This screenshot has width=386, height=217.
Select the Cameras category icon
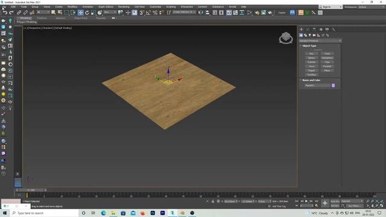click(x=314, y=35)
